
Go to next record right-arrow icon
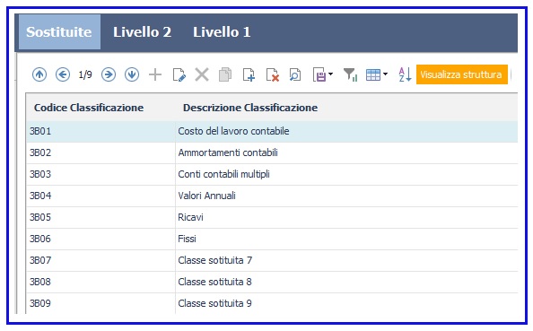pos(109,74)
